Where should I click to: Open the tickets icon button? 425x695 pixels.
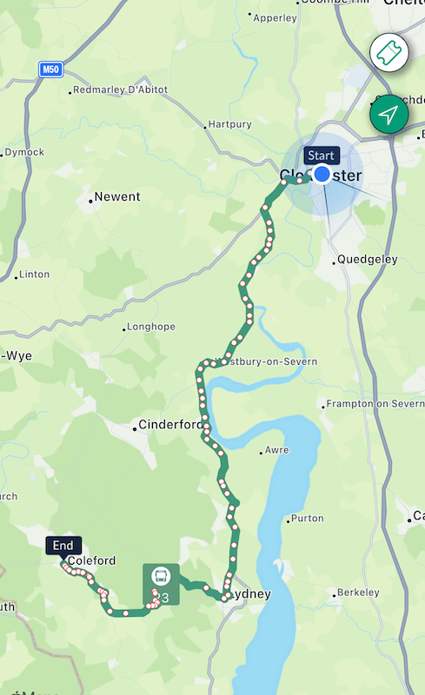pos(389,52)
